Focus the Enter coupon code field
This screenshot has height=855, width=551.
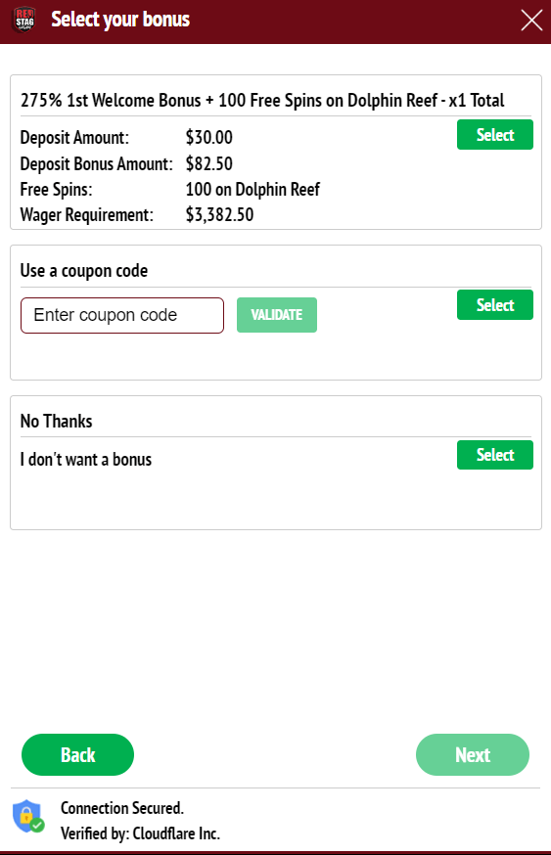click(122, 315)
